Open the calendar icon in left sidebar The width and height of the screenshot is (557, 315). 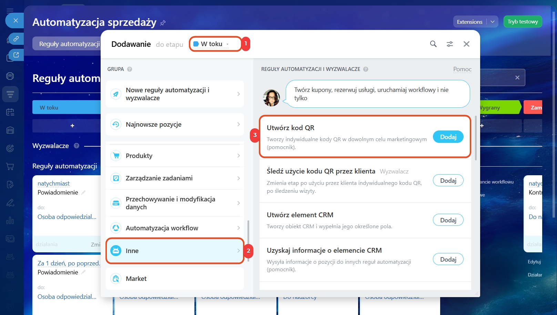click(10, 112)
